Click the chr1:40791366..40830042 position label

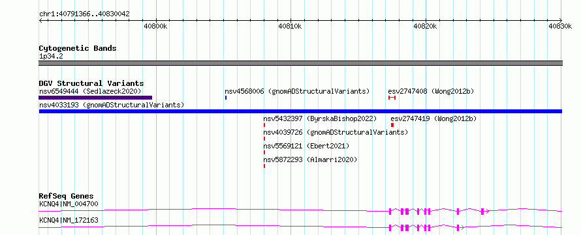click(x=84, y=14)
